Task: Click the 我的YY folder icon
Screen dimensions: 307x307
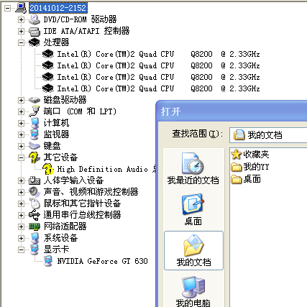Action: (x=237, y=167)
